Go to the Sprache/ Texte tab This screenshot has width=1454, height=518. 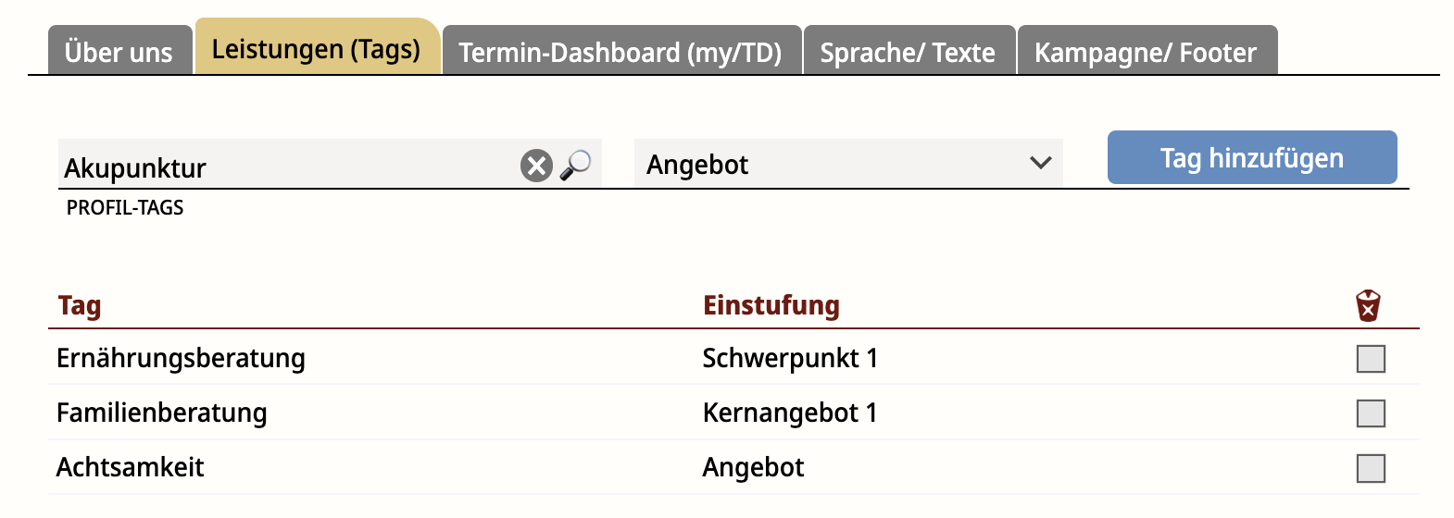[x=909, y=51]
